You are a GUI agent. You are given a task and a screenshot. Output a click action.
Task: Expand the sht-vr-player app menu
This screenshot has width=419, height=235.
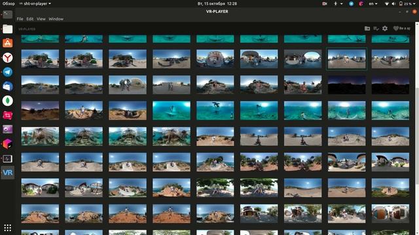(35, 4)
